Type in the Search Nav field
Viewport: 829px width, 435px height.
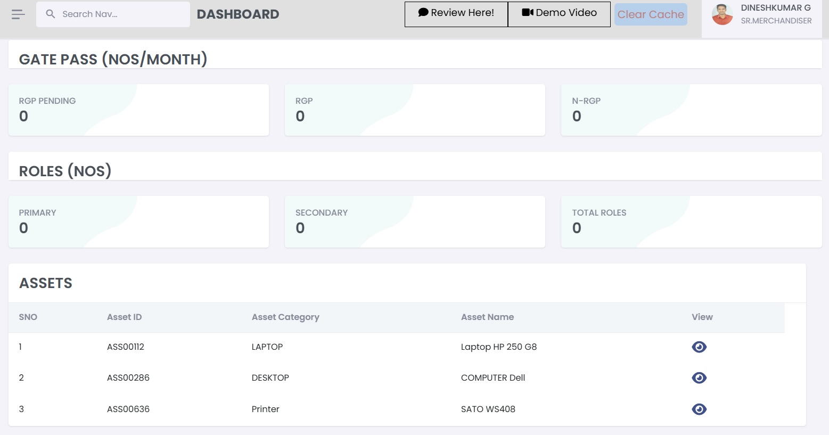point(122,14)
